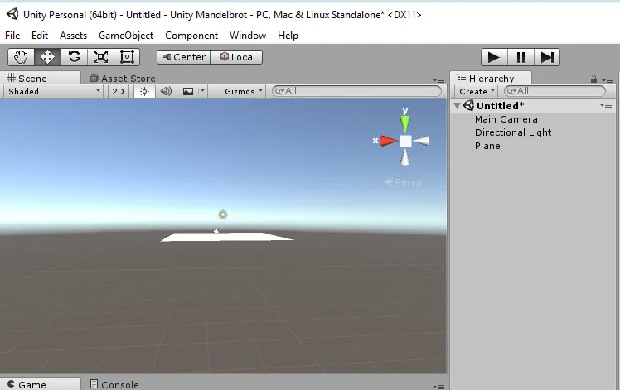Toggle Persp projection label
Image resolution: width=620 pixels, height=390 pixels.
[x=403, y=182]
